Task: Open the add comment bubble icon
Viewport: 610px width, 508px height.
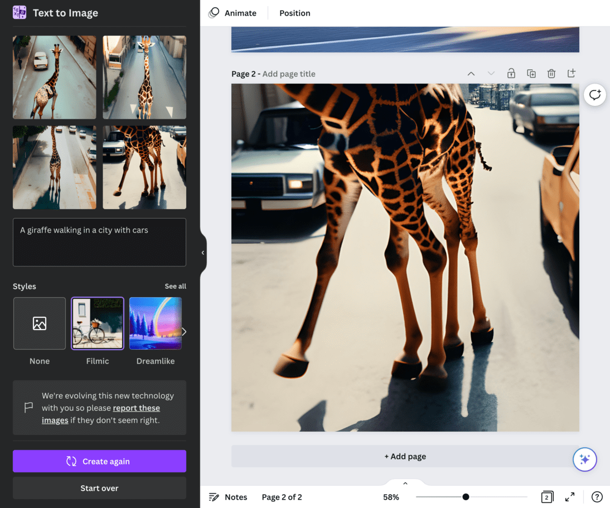Action: click(x=595, y=95)
